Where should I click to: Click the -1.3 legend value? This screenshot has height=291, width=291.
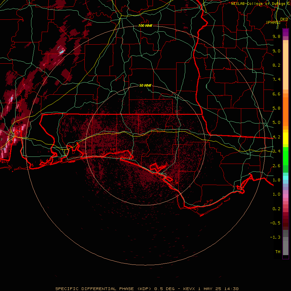point(275,237)
